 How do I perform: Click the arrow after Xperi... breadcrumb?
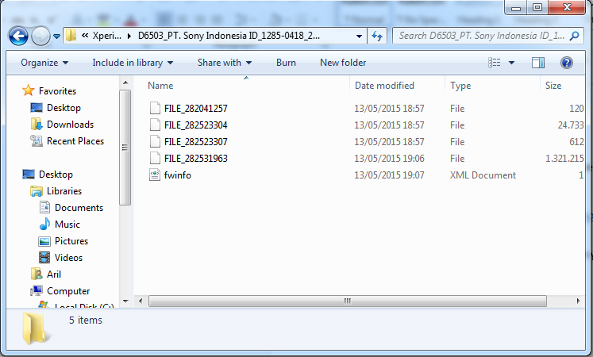pos(129,36)
